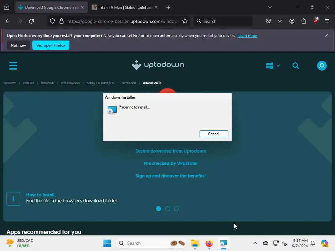The width and height of the screenshot is (335, 251).
Task: Open the Uptodown search magnifier
Action: click(296, 65)
